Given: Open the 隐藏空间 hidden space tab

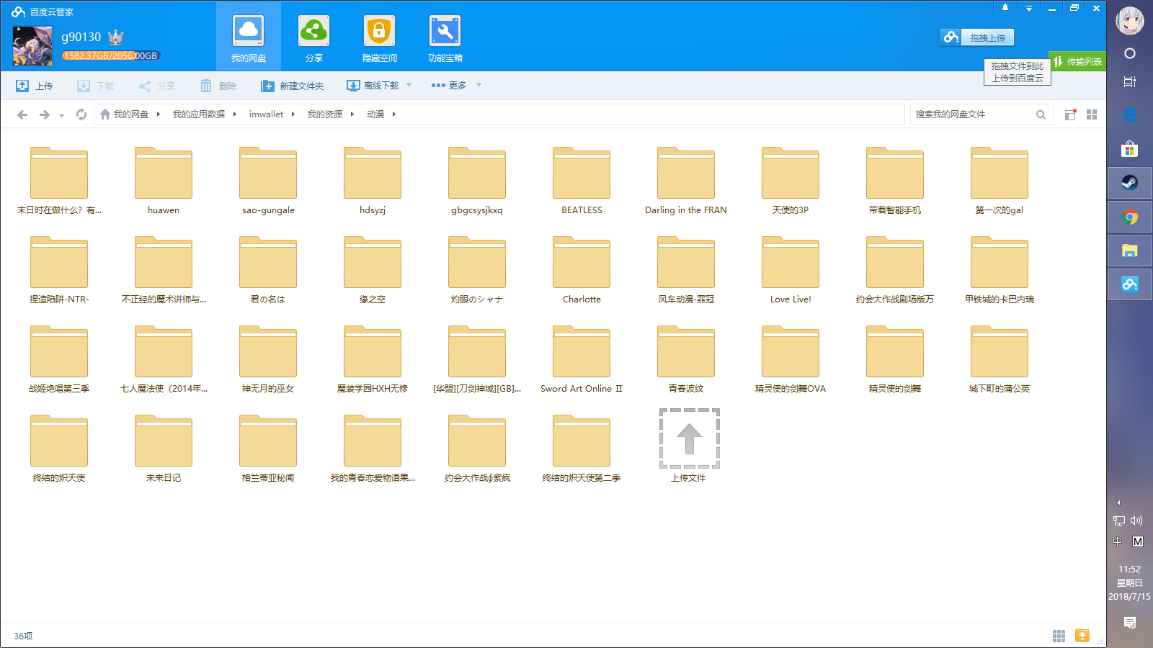Looking at the screenshot, I should pyautogui.click(x=379, y=38).
